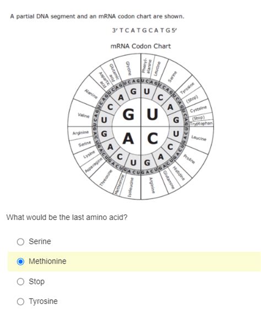
Task: Click the Methionine wedge inside the codon wheel
Action: (x=119, y=184)
